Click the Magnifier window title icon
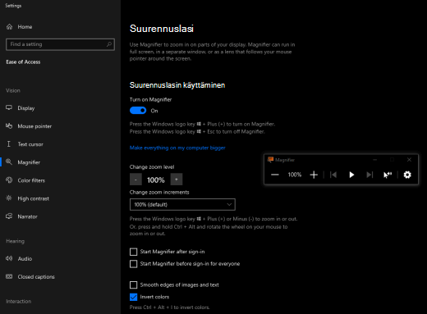This screenshot has height=314, width=427. tap(270, 160)
